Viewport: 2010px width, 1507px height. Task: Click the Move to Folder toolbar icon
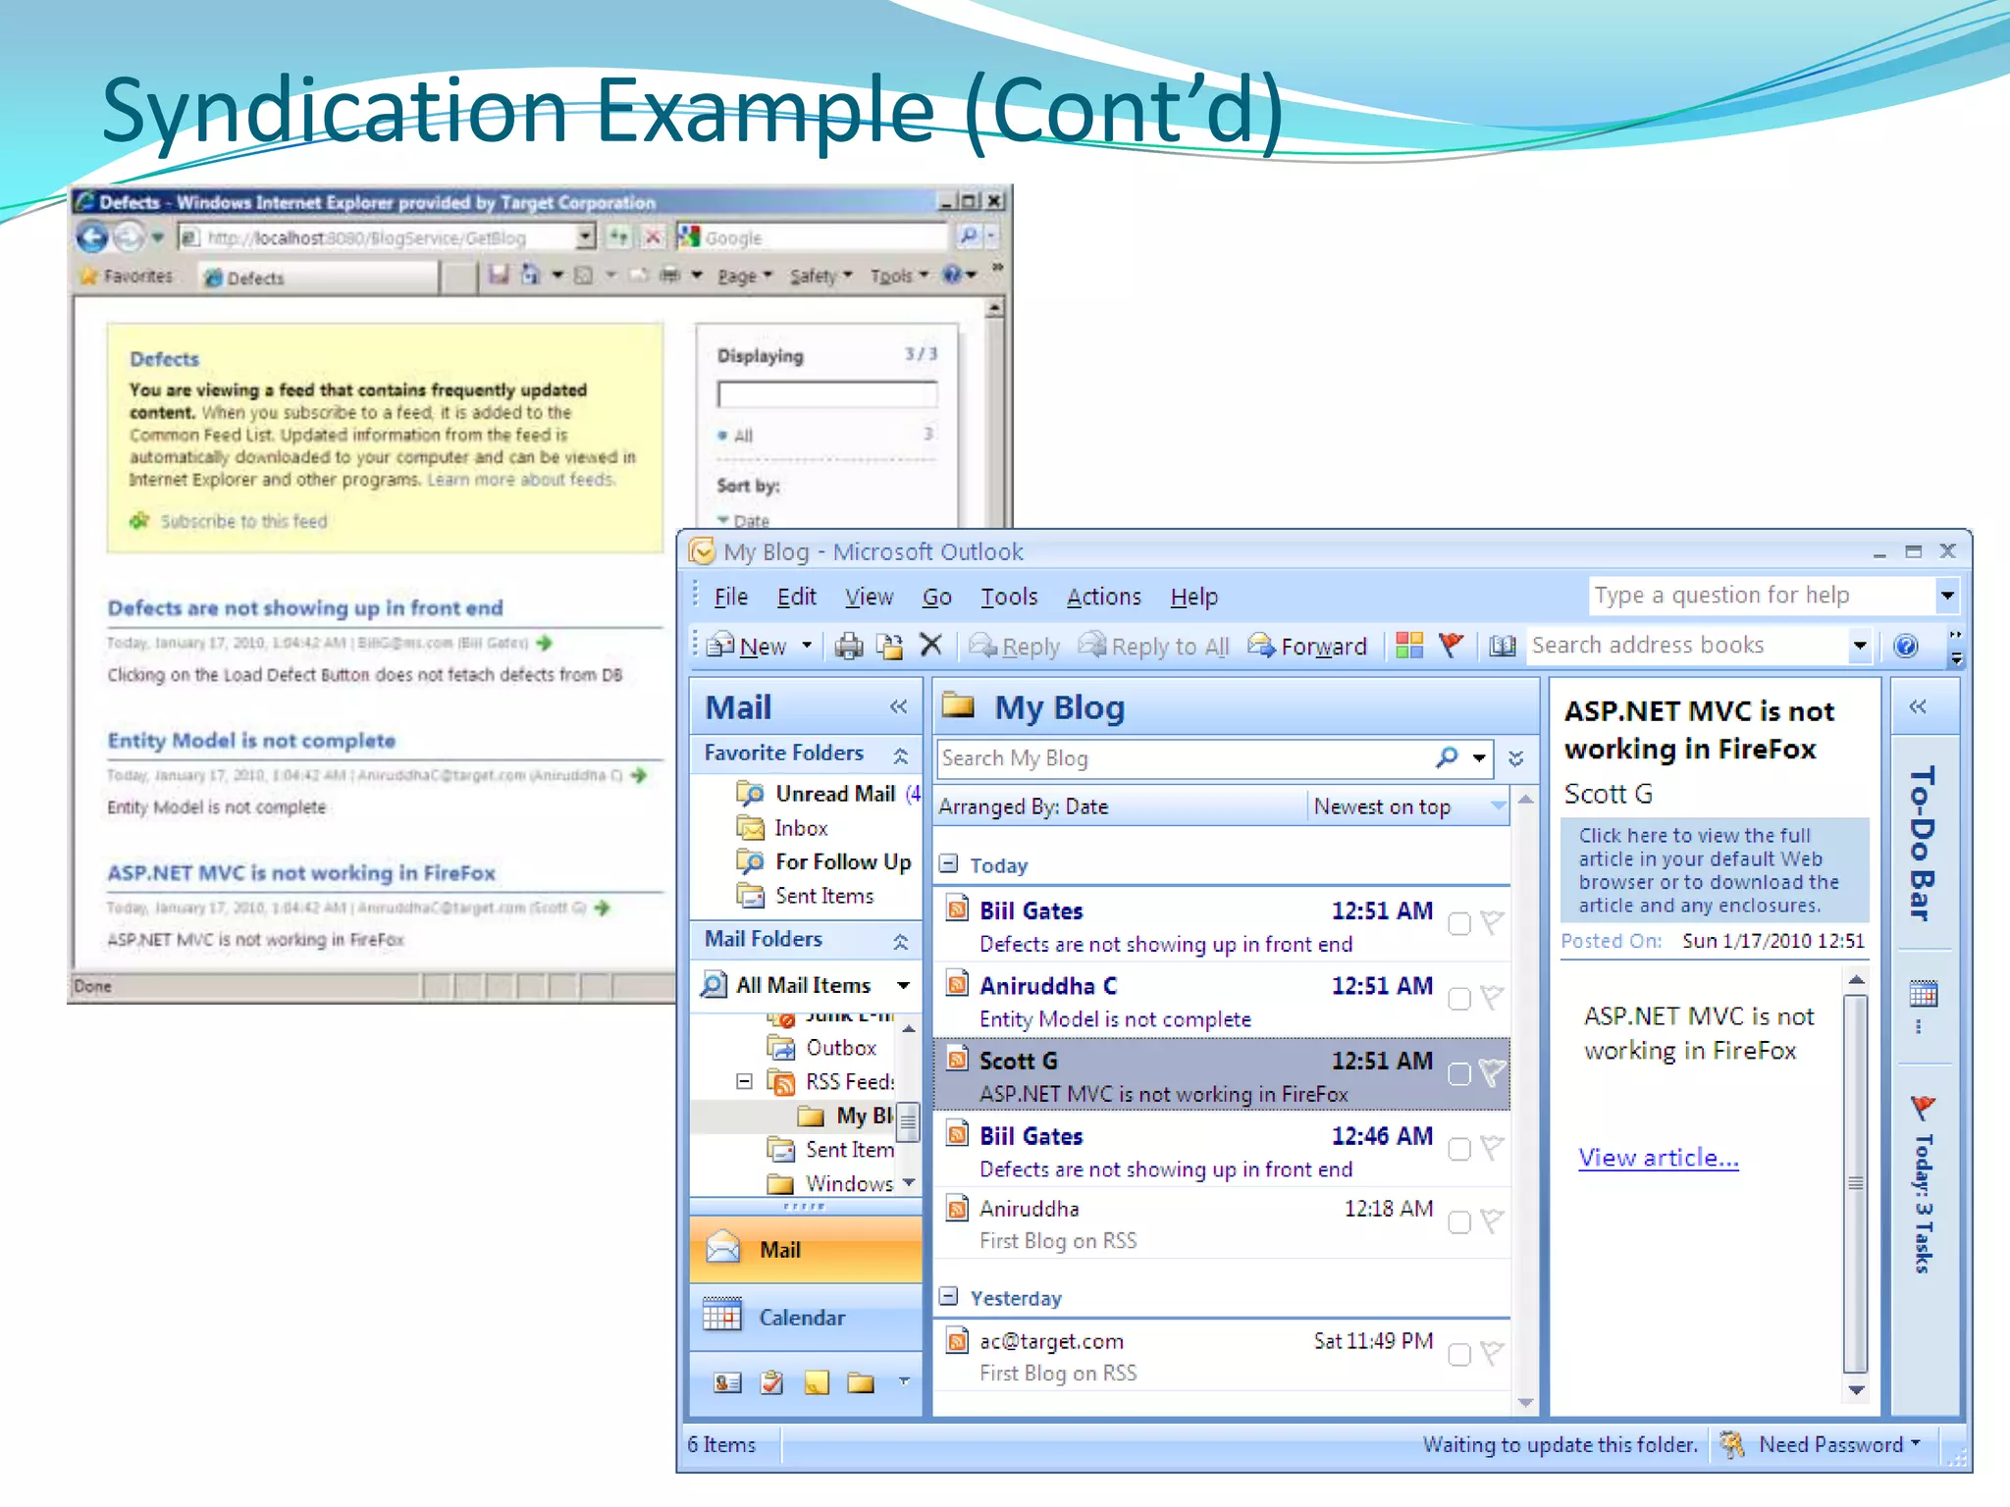(890, 646)
